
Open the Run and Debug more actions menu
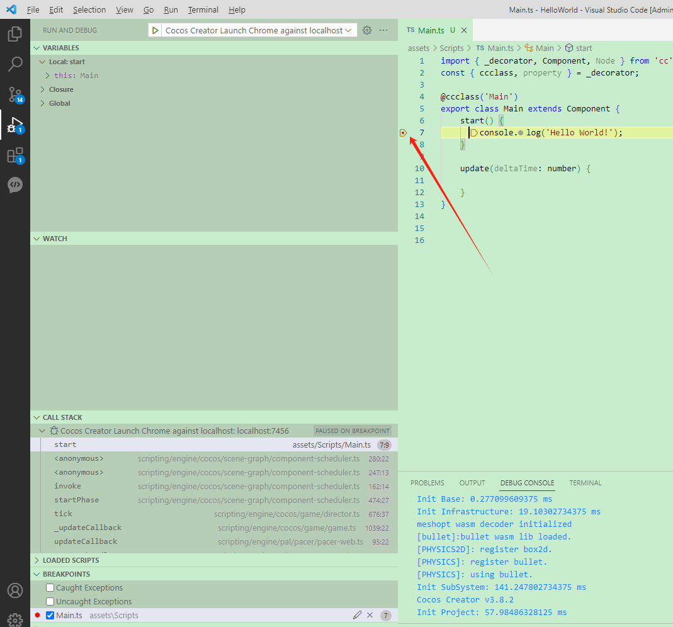click(x=383, y=30)
